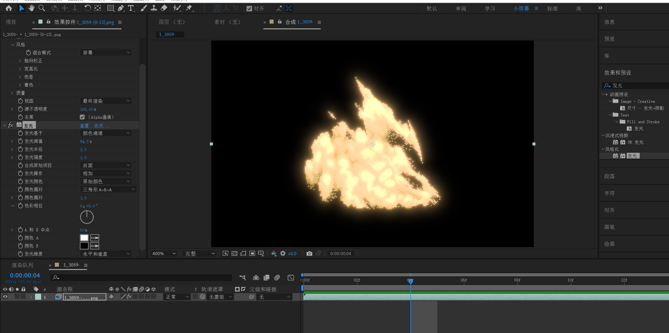Open the 信息 panel
Viewport: 669px width, 333px height.
(x=609, y=22)
